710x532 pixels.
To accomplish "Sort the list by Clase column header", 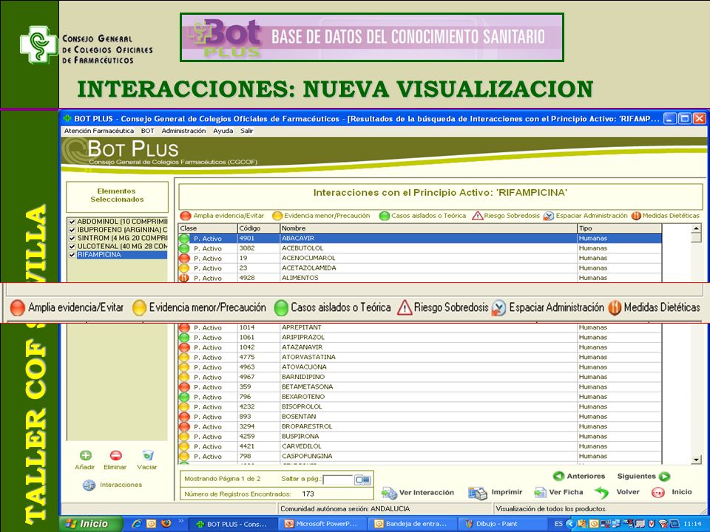I will (x=208, y=228).
